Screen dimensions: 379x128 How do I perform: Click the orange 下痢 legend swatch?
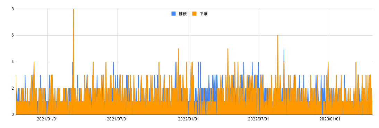pos(194,14)
